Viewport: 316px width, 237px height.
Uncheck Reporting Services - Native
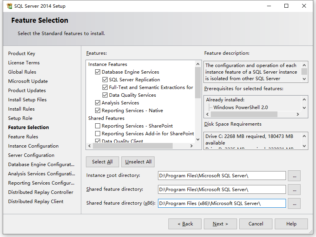pyautogui.click(x=97, y=111)
